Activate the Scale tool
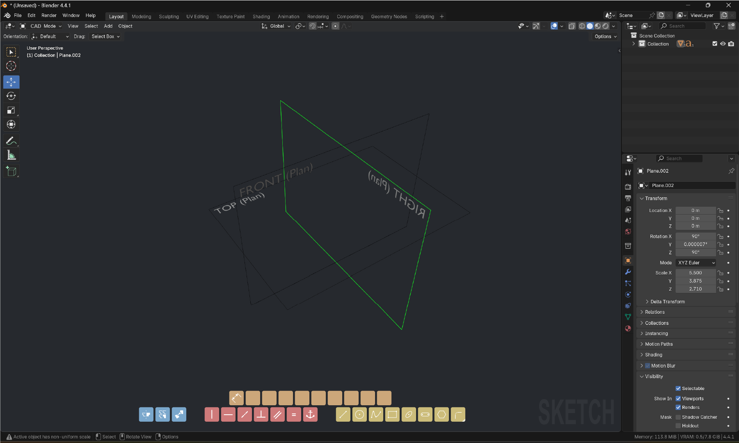This screenshot has width=739, height=443. [x=11, y=110]
